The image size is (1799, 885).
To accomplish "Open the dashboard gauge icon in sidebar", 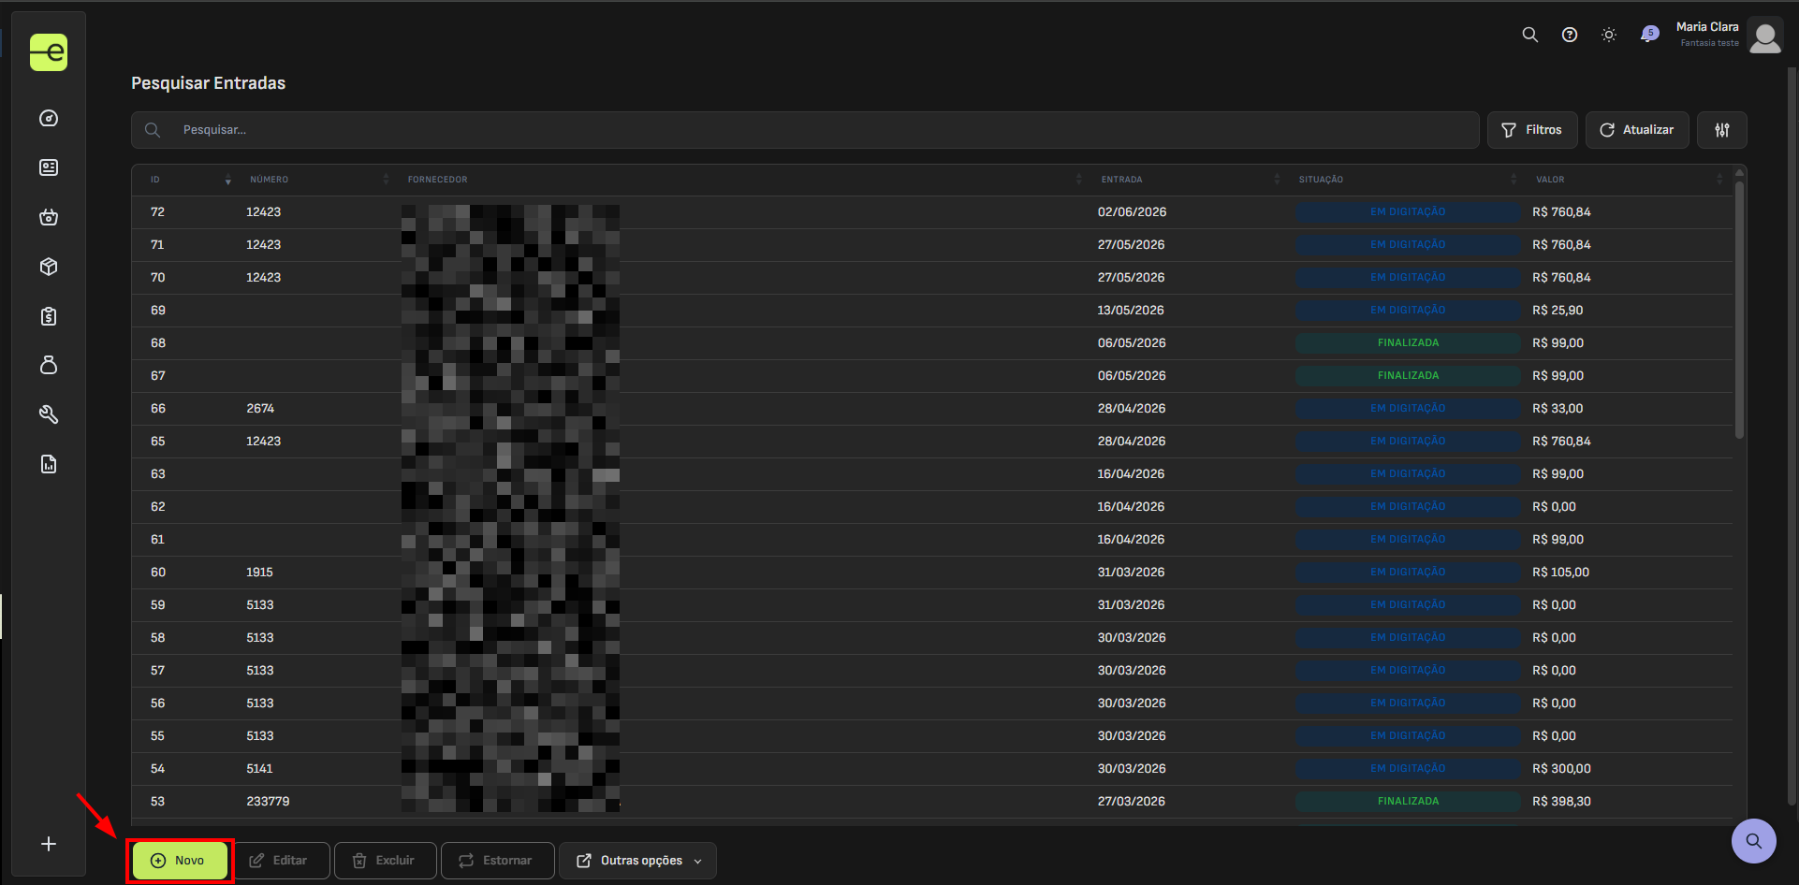I will pyautogui.click(x=49, y=118).
